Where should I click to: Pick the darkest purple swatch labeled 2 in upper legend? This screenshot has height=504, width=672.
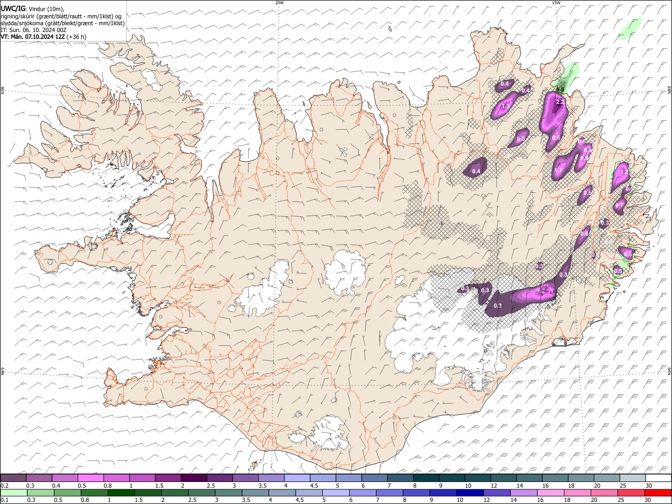click(194, 478)
